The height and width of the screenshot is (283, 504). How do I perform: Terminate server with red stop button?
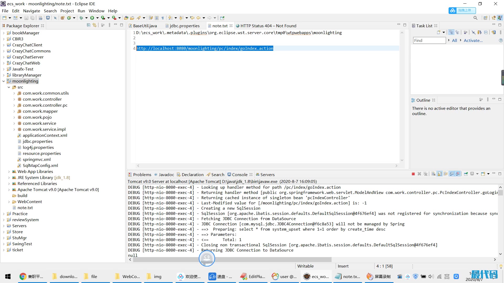(413, 174)
